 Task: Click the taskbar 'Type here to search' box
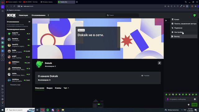20,110
